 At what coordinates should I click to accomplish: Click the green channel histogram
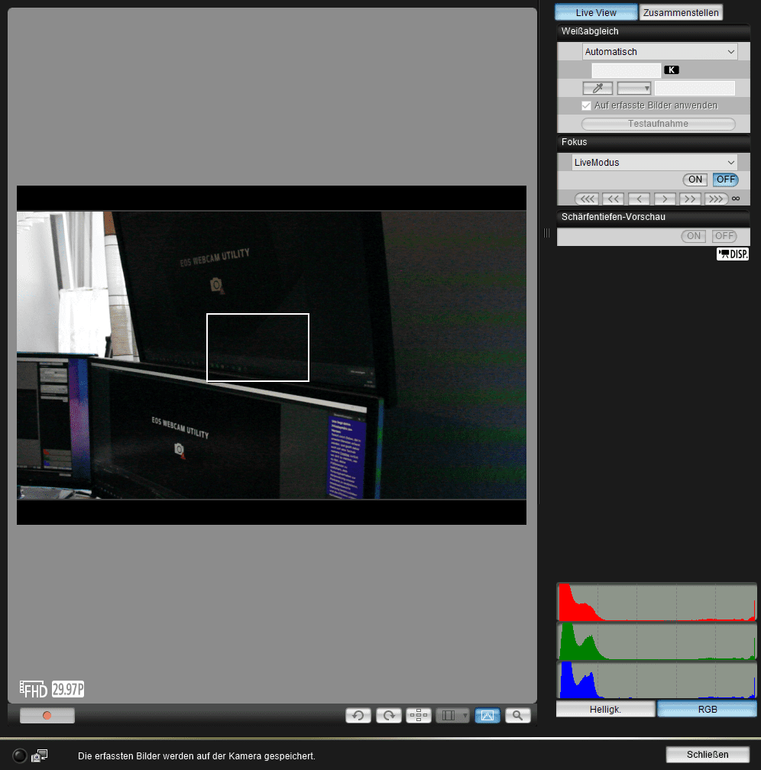pyautogui.click(x=657, y=642)
